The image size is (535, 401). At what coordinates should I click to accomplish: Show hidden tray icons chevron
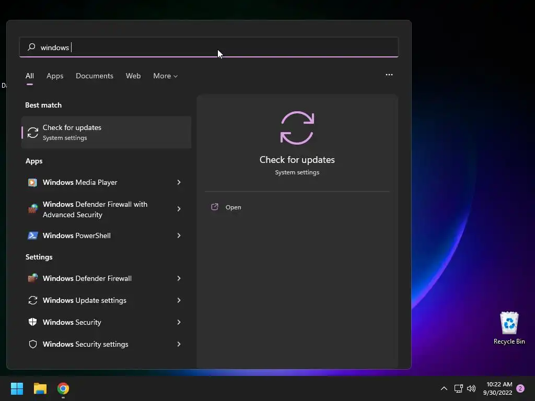[444, 388]
